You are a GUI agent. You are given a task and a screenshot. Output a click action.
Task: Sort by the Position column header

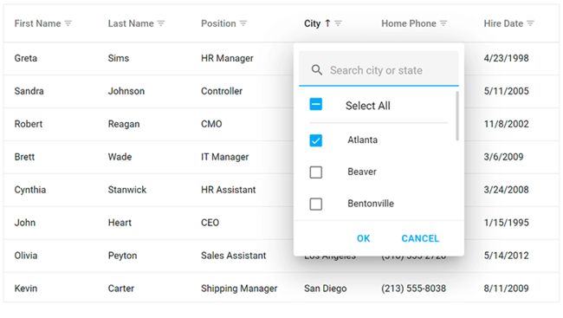pos(218,23)
